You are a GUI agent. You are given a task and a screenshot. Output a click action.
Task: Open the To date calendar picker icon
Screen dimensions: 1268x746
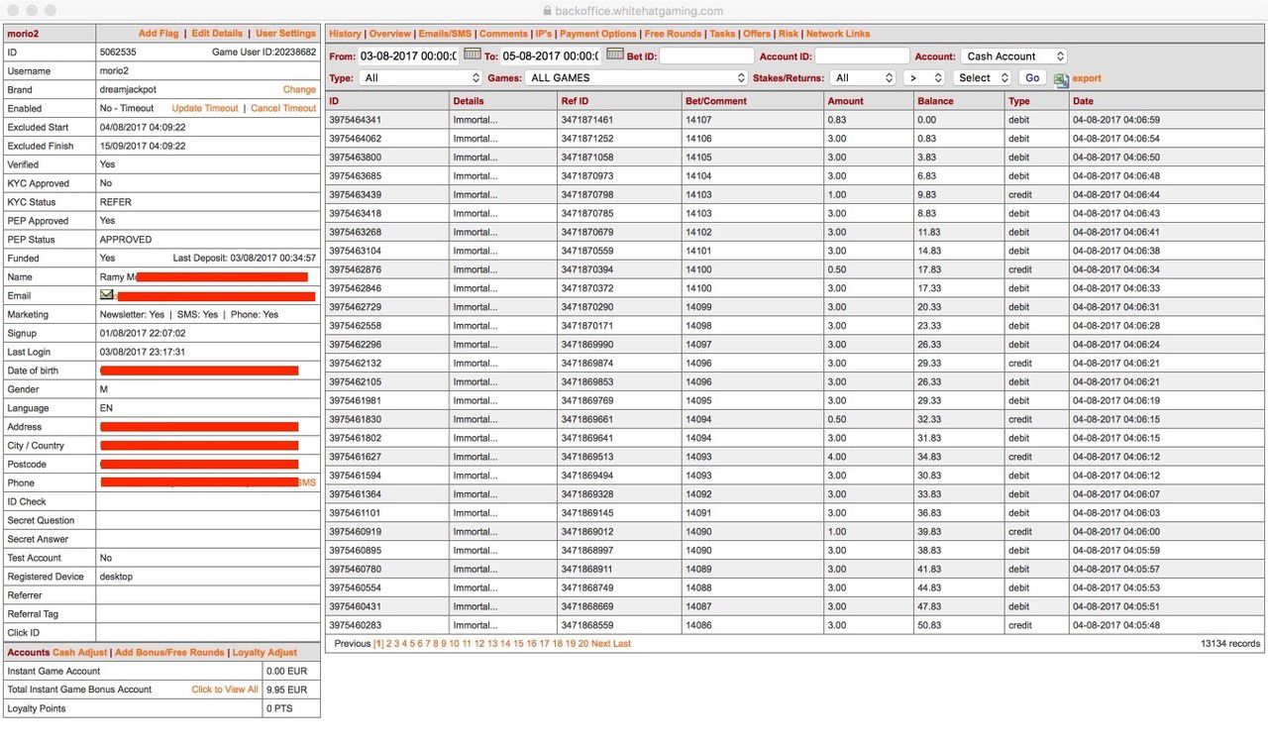tap(615, 54)
